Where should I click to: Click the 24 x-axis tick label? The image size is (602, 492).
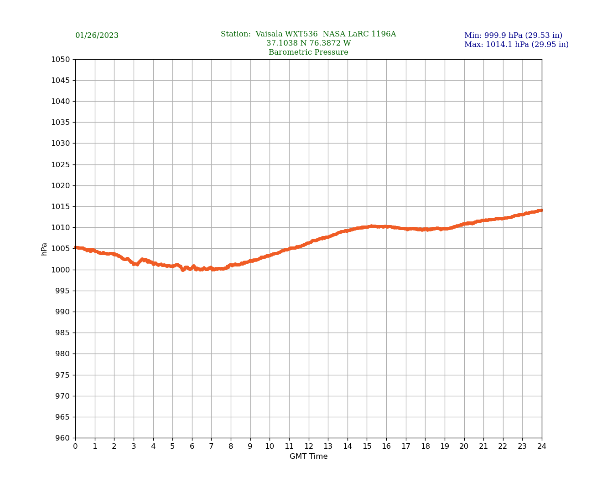pos(542,446)
